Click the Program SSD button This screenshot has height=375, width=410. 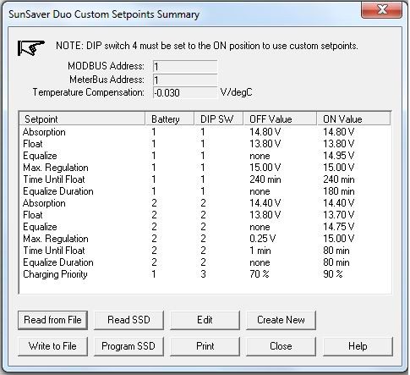128,346
